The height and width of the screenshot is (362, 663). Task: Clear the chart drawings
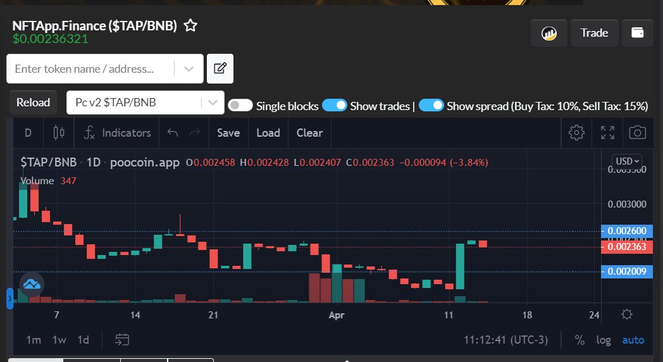(309, 133)
